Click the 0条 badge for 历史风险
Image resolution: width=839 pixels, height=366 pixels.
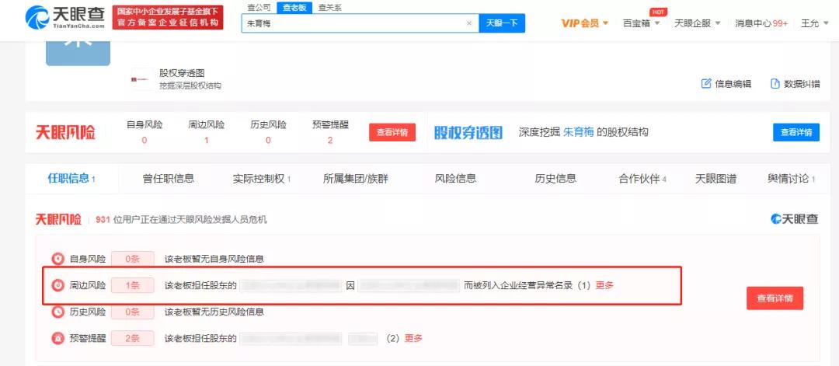[x=133, y=312]
